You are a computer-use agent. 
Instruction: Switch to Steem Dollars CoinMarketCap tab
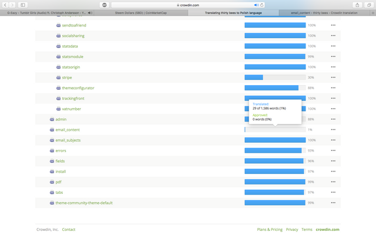pos(141,13)
